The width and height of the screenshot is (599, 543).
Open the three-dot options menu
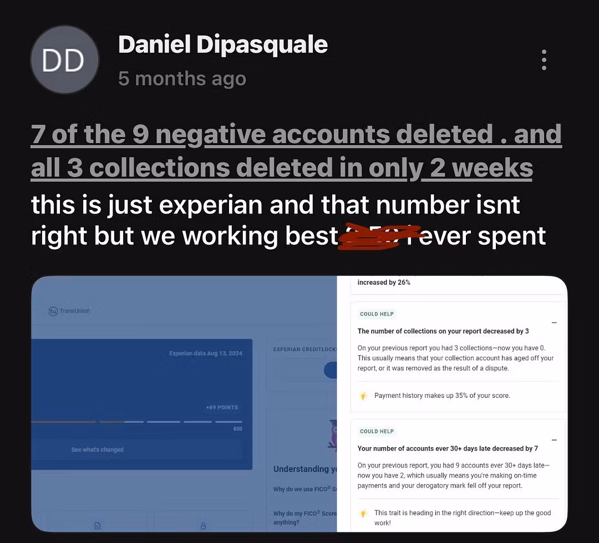coord(544,60)
